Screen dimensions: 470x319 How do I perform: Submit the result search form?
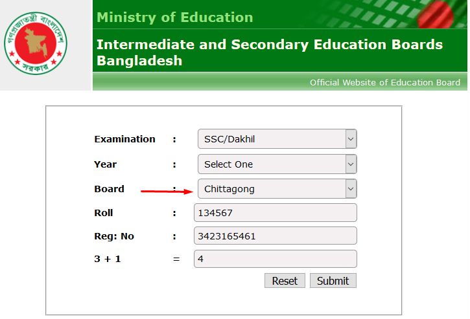pos(333,281)
